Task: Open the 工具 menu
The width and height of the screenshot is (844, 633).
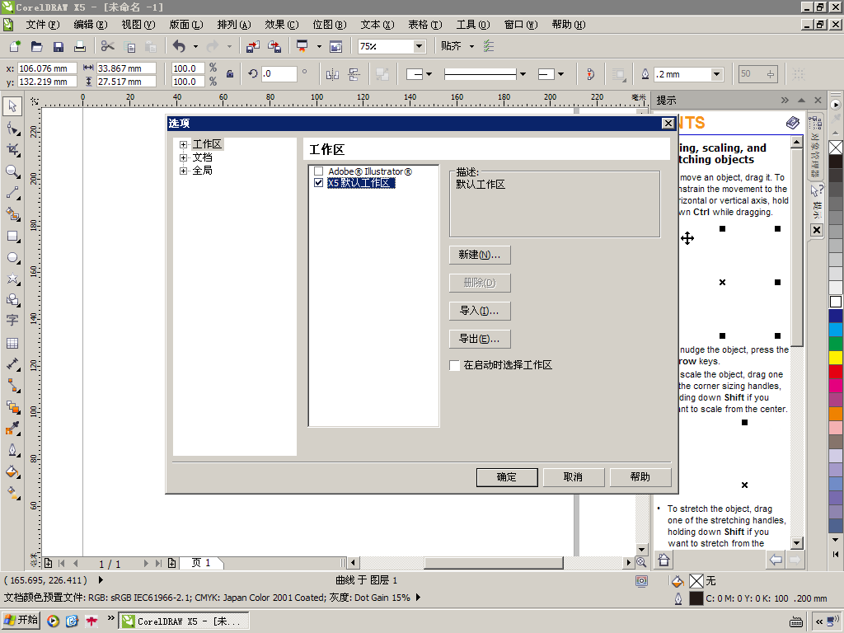Action: 473,25
